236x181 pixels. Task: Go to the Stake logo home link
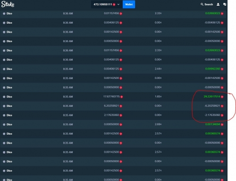click(x=8, y=4)
